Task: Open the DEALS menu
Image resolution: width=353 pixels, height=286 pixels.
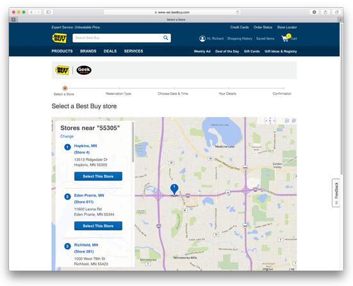Action: (x=110, y=51)
